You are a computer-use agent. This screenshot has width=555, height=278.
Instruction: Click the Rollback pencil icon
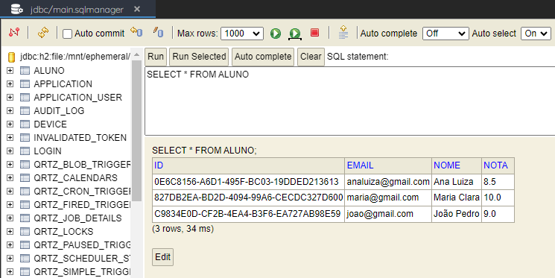(158, 32)
